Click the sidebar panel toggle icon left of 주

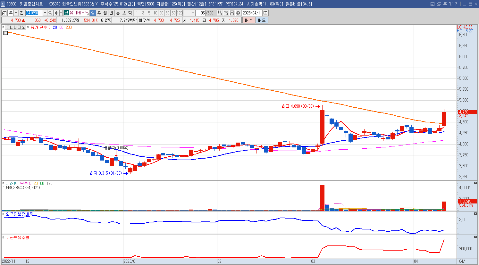click(4, 13)
